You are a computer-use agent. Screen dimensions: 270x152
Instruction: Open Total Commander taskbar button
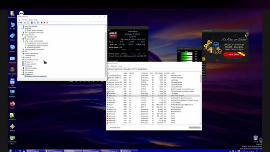click(x=54, y=151)
